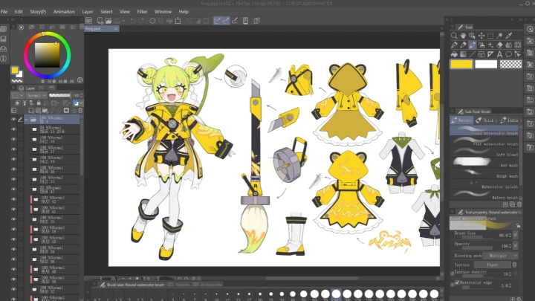Adjust layer opacity 100 stepper
The height and width of the screenshot is (301, 535).
82,96
